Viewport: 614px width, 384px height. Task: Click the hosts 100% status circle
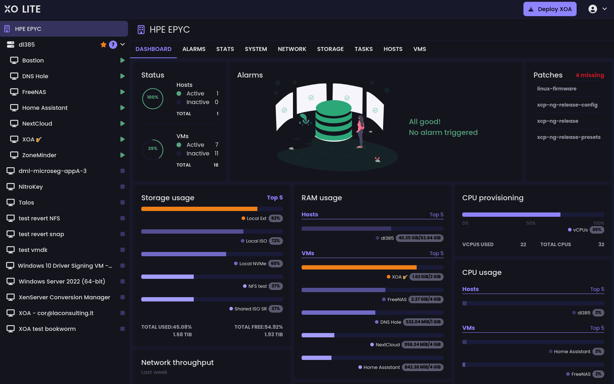[153, 98]
